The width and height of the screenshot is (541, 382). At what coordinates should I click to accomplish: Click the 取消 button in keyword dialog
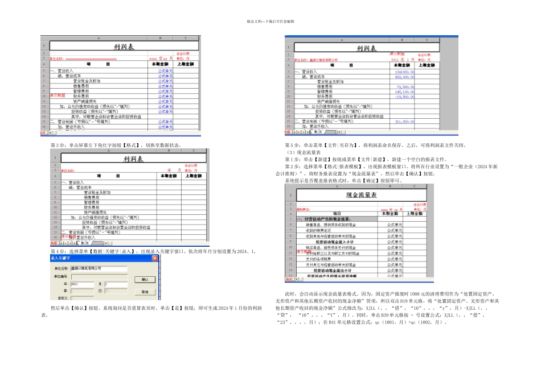(x=145, y=292)
